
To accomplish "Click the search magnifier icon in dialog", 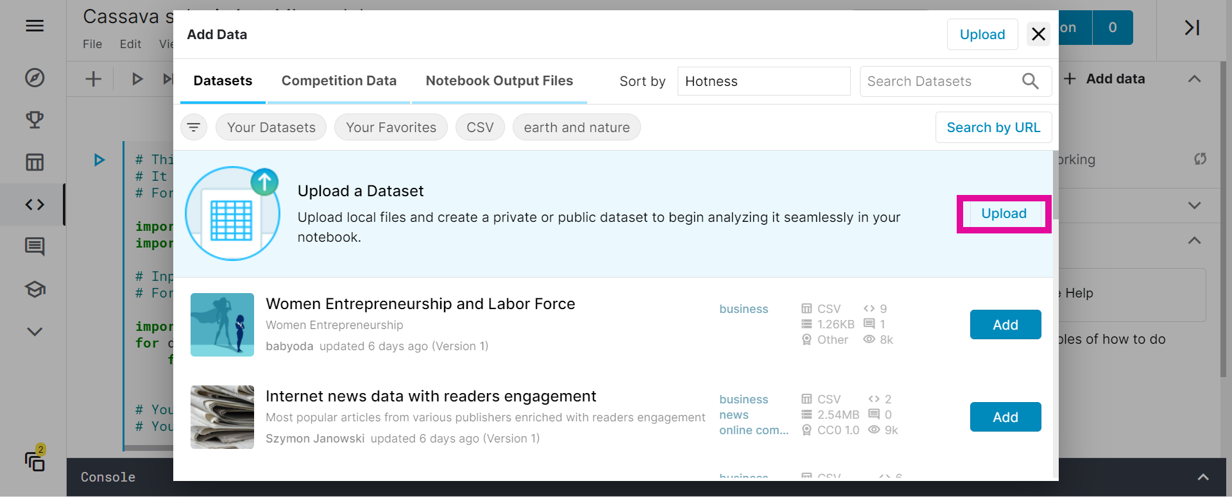I will click(1030, 81).
